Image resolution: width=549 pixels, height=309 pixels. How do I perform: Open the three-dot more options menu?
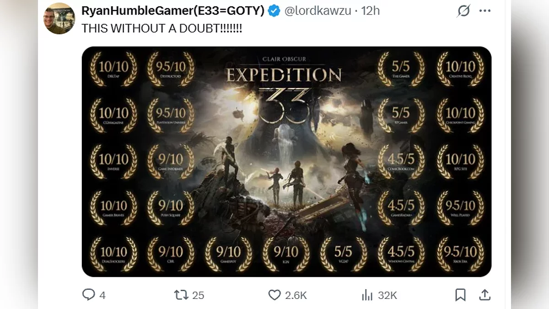click(x=485, y=11)
